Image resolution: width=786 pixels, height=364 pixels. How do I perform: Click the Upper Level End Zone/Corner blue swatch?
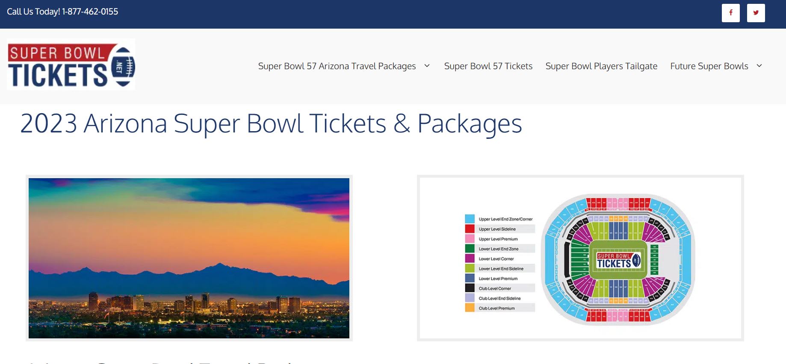470,219
